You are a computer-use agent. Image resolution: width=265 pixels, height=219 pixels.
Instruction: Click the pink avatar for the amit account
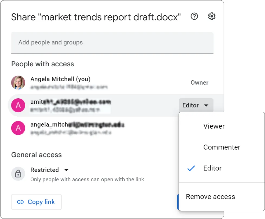(18, 105)
